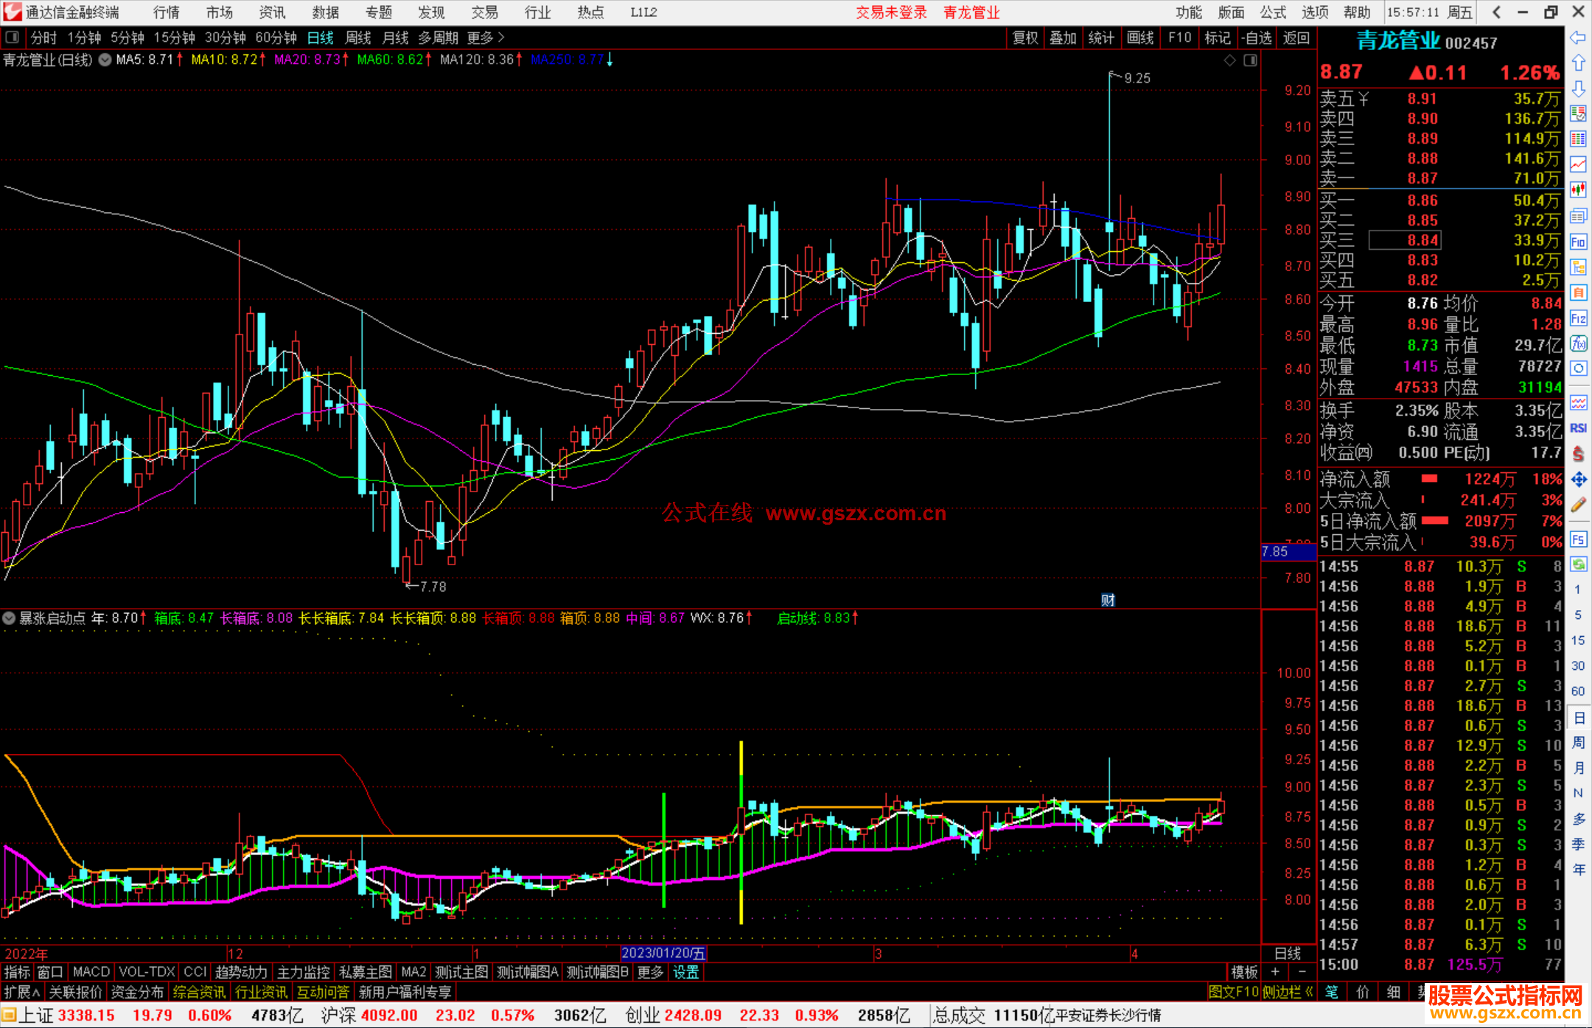
Task: Click the back arrow icon in right sidebar
Action: [x=1578, y=37]
